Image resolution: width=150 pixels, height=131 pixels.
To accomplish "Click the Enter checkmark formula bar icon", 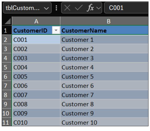I will 78,8.
